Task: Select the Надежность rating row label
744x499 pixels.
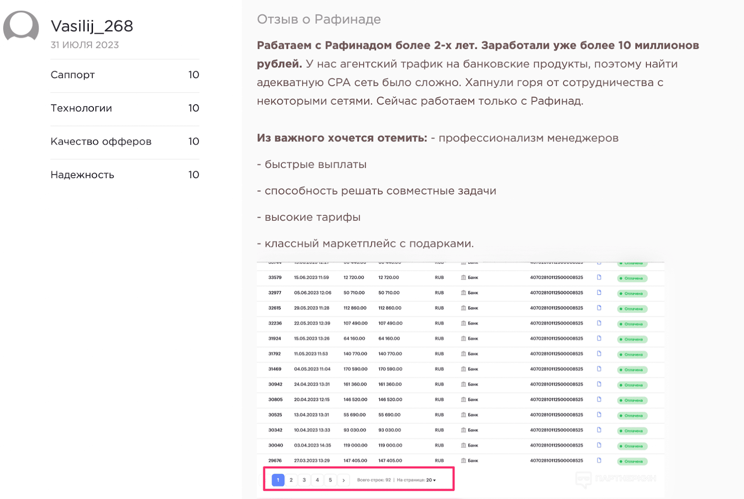Action: coord(82,175)
